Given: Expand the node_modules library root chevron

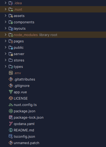Looking at the screenshot, I should 6,35.
